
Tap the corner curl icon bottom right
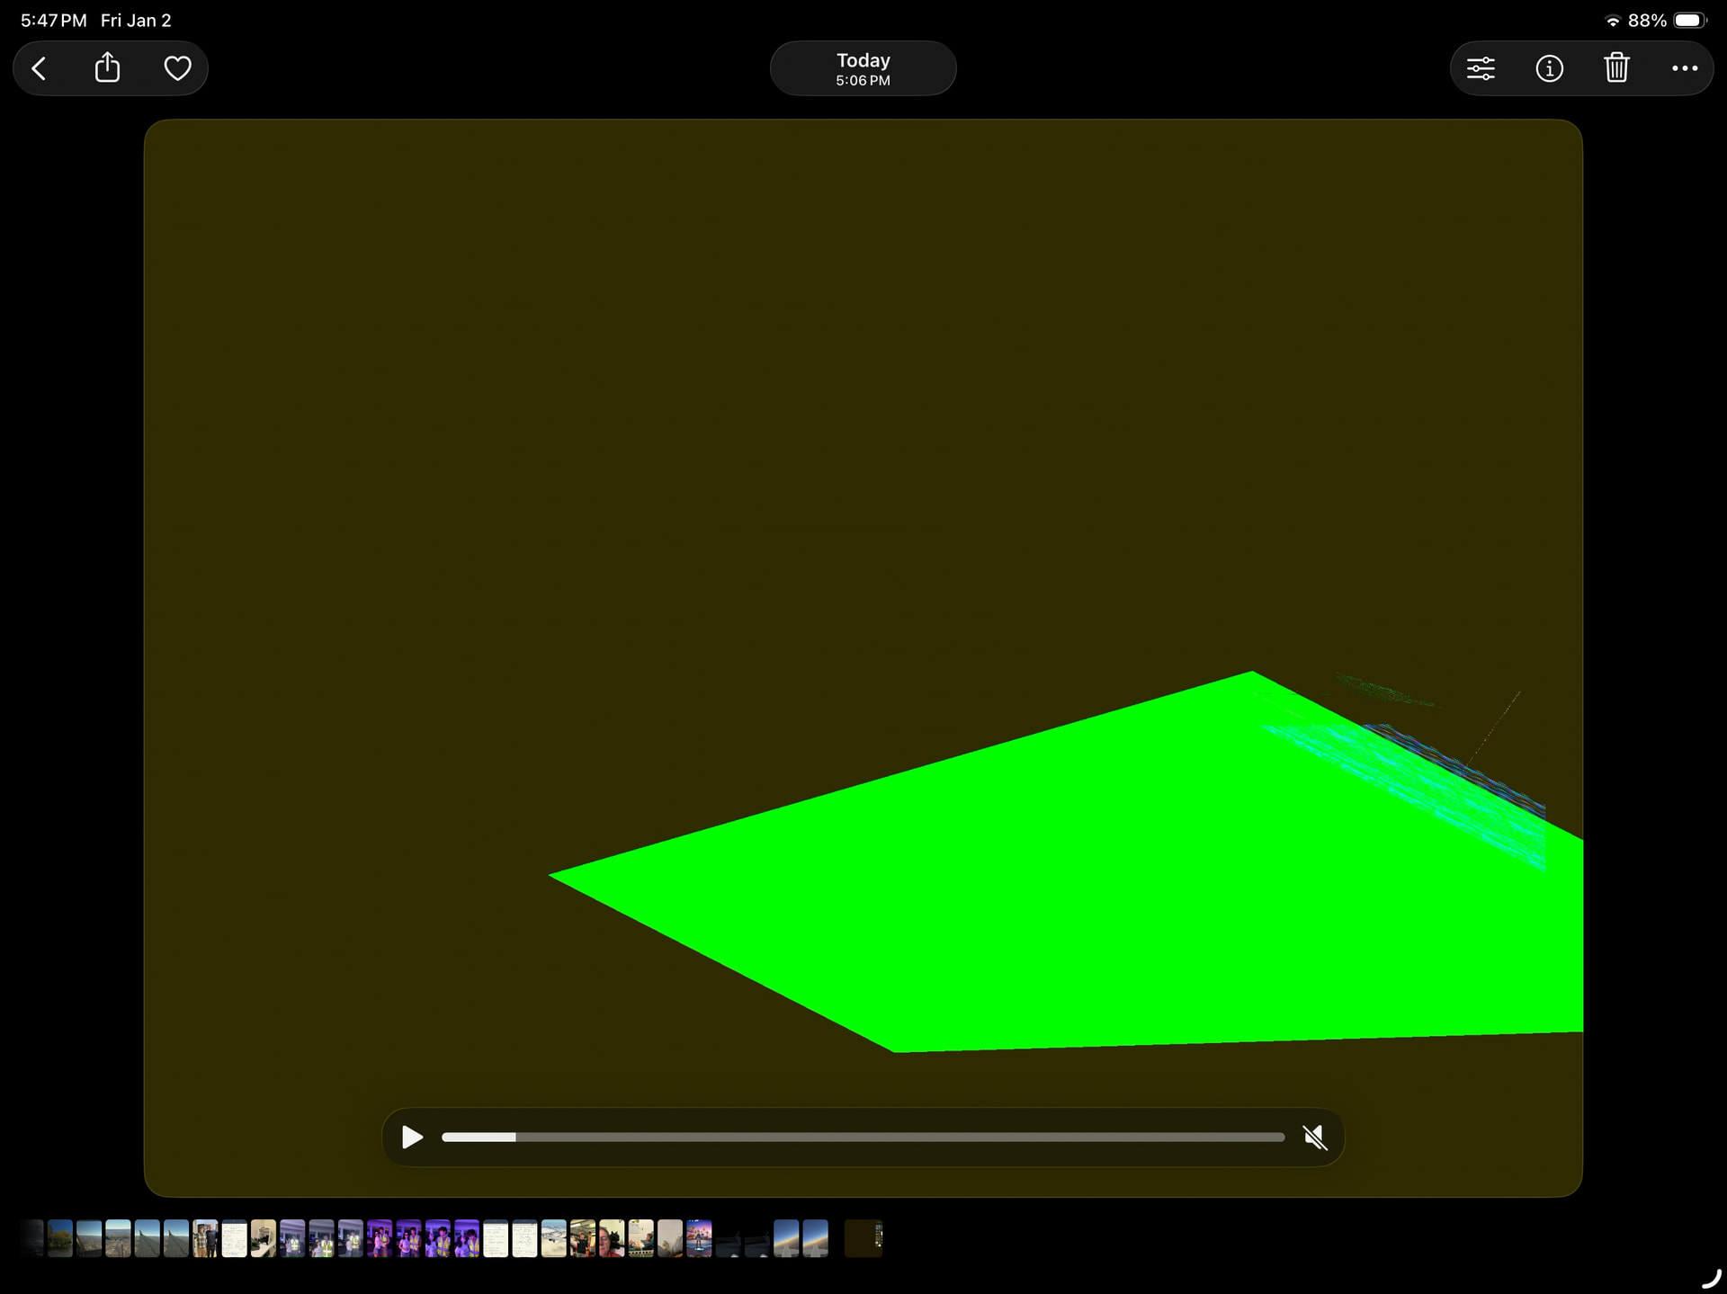click(1711, 1278)
